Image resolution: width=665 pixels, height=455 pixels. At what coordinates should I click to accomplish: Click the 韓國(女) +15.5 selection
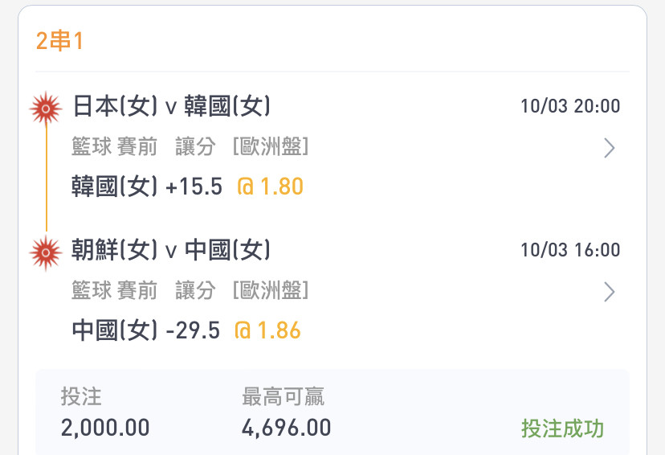pos(147,187)
